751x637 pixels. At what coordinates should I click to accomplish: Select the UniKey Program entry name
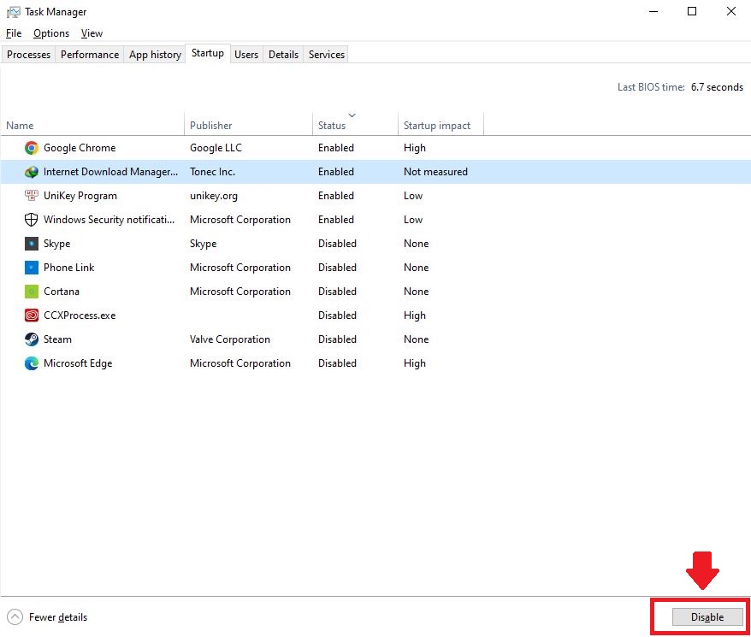point(80,196)
